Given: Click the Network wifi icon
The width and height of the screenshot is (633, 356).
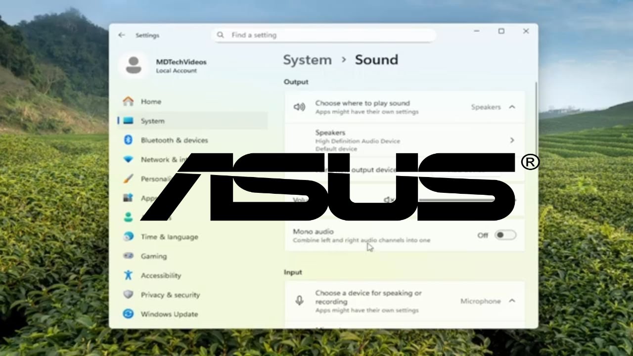Looking at the screenshot, I should click(128, 159).
